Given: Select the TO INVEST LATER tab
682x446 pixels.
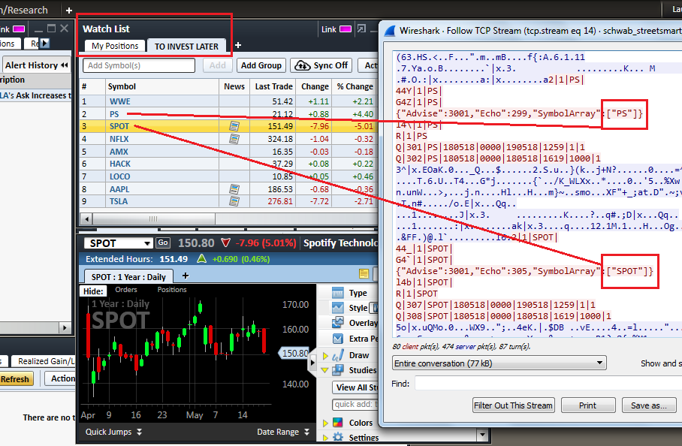Looking at the screenshot, I should [186, 46].
